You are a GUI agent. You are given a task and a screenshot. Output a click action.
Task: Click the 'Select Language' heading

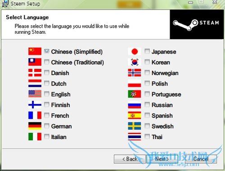27,18
